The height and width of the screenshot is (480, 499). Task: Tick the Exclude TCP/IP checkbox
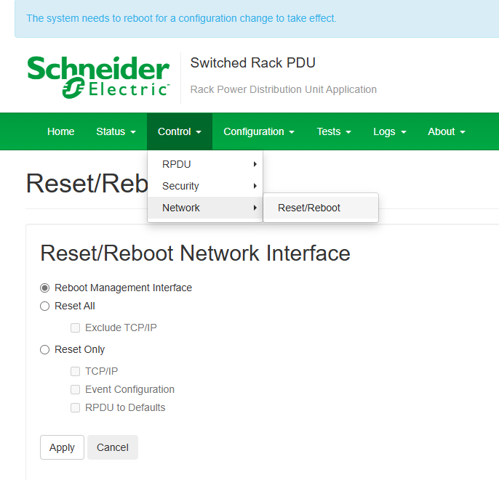click(75, 328)
